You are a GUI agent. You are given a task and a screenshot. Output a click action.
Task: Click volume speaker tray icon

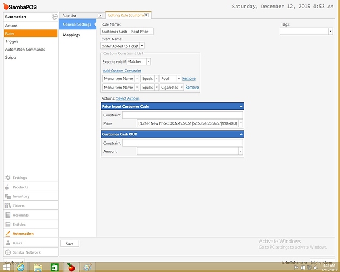pos(316,268)
